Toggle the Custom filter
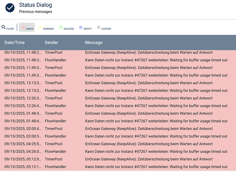The width and height of the screenshot is (236, 176). pyautogui.click(x=104, y=27)
